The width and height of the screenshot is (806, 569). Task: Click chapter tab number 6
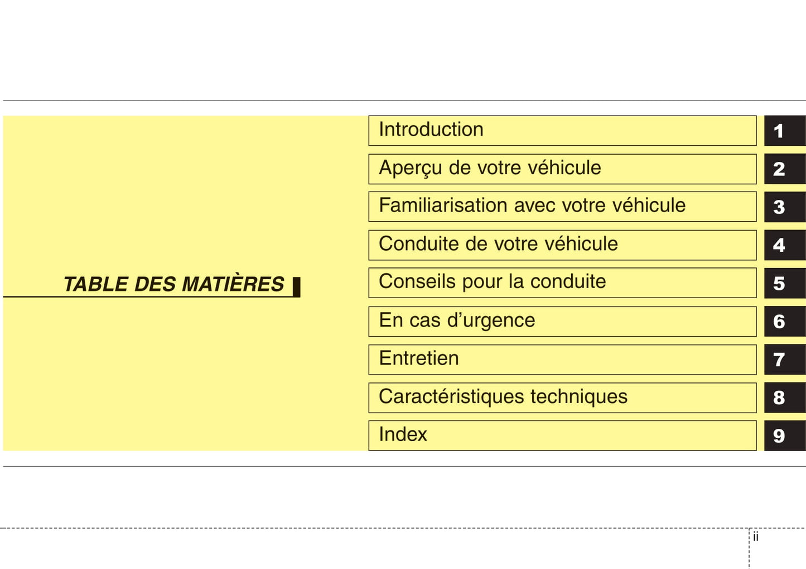(x=784, y=321)
